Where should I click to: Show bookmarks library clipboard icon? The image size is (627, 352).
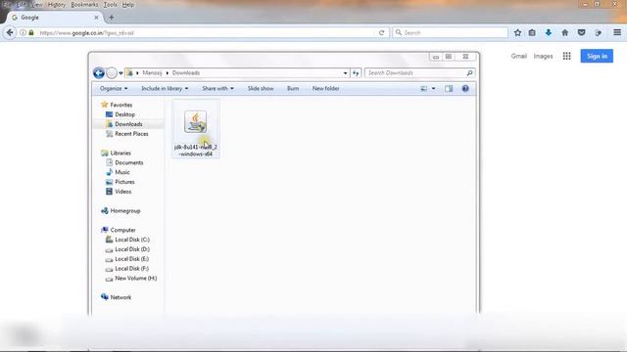click(532, 32)
